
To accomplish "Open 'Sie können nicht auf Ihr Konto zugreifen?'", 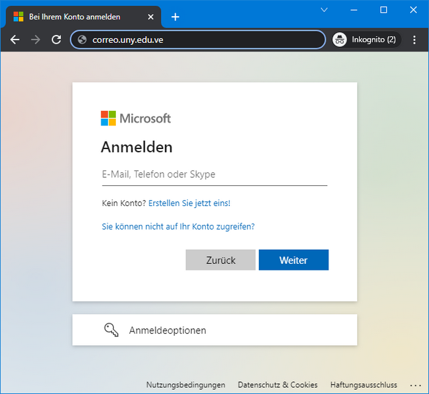I will coord(178,227).
